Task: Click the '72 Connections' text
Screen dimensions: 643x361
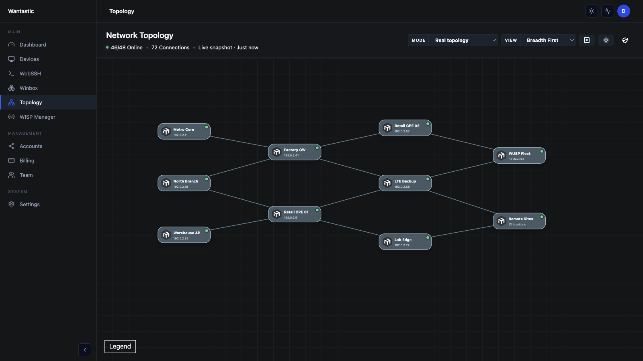Action: point(170,47)
